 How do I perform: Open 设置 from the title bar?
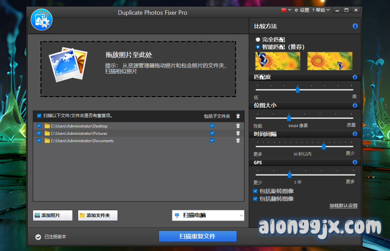[x=302, y=10]
